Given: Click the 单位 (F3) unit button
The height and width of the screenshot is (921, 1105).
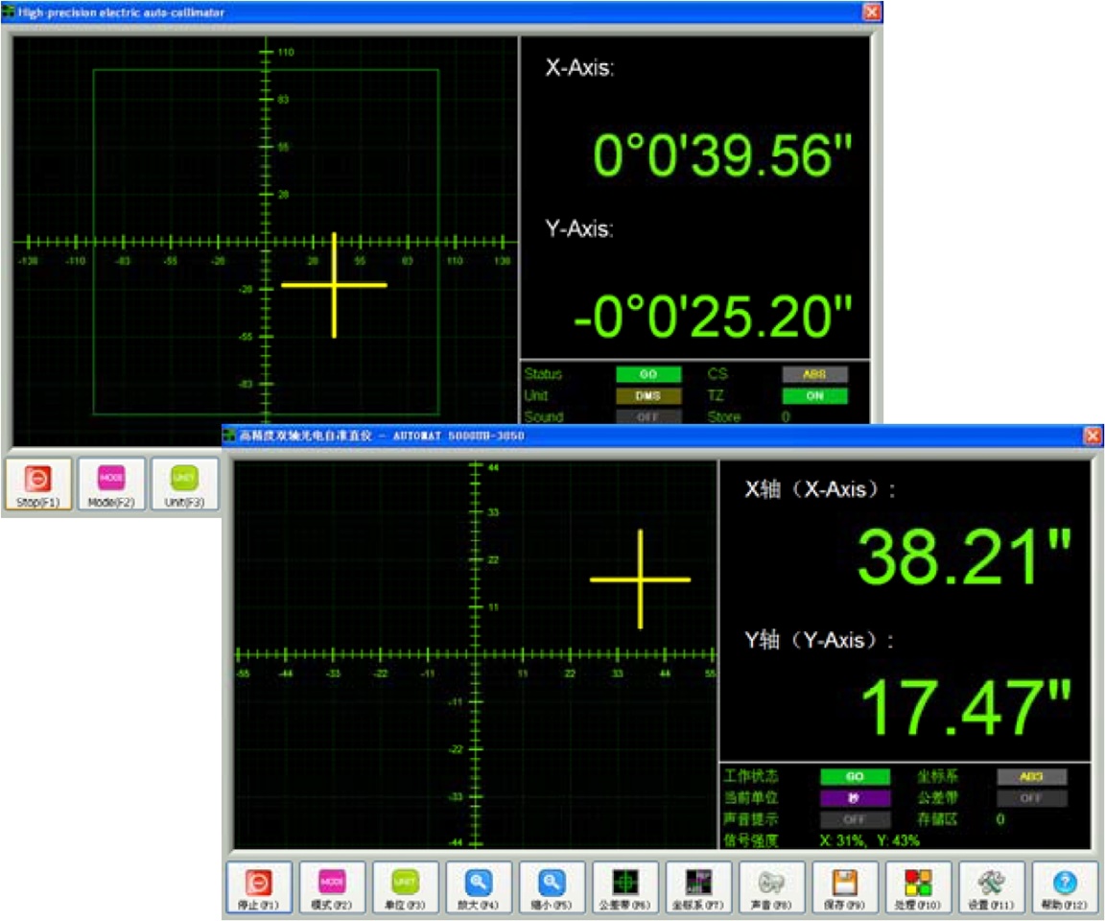Looking at the screenshot, I should point(404,889).
